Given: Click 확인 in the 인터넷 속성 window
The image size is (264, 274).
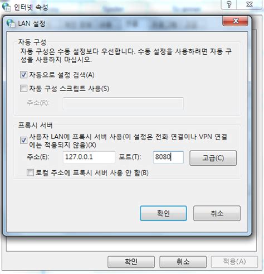Looking at the screenshot, I should click(x=131, y=262).
